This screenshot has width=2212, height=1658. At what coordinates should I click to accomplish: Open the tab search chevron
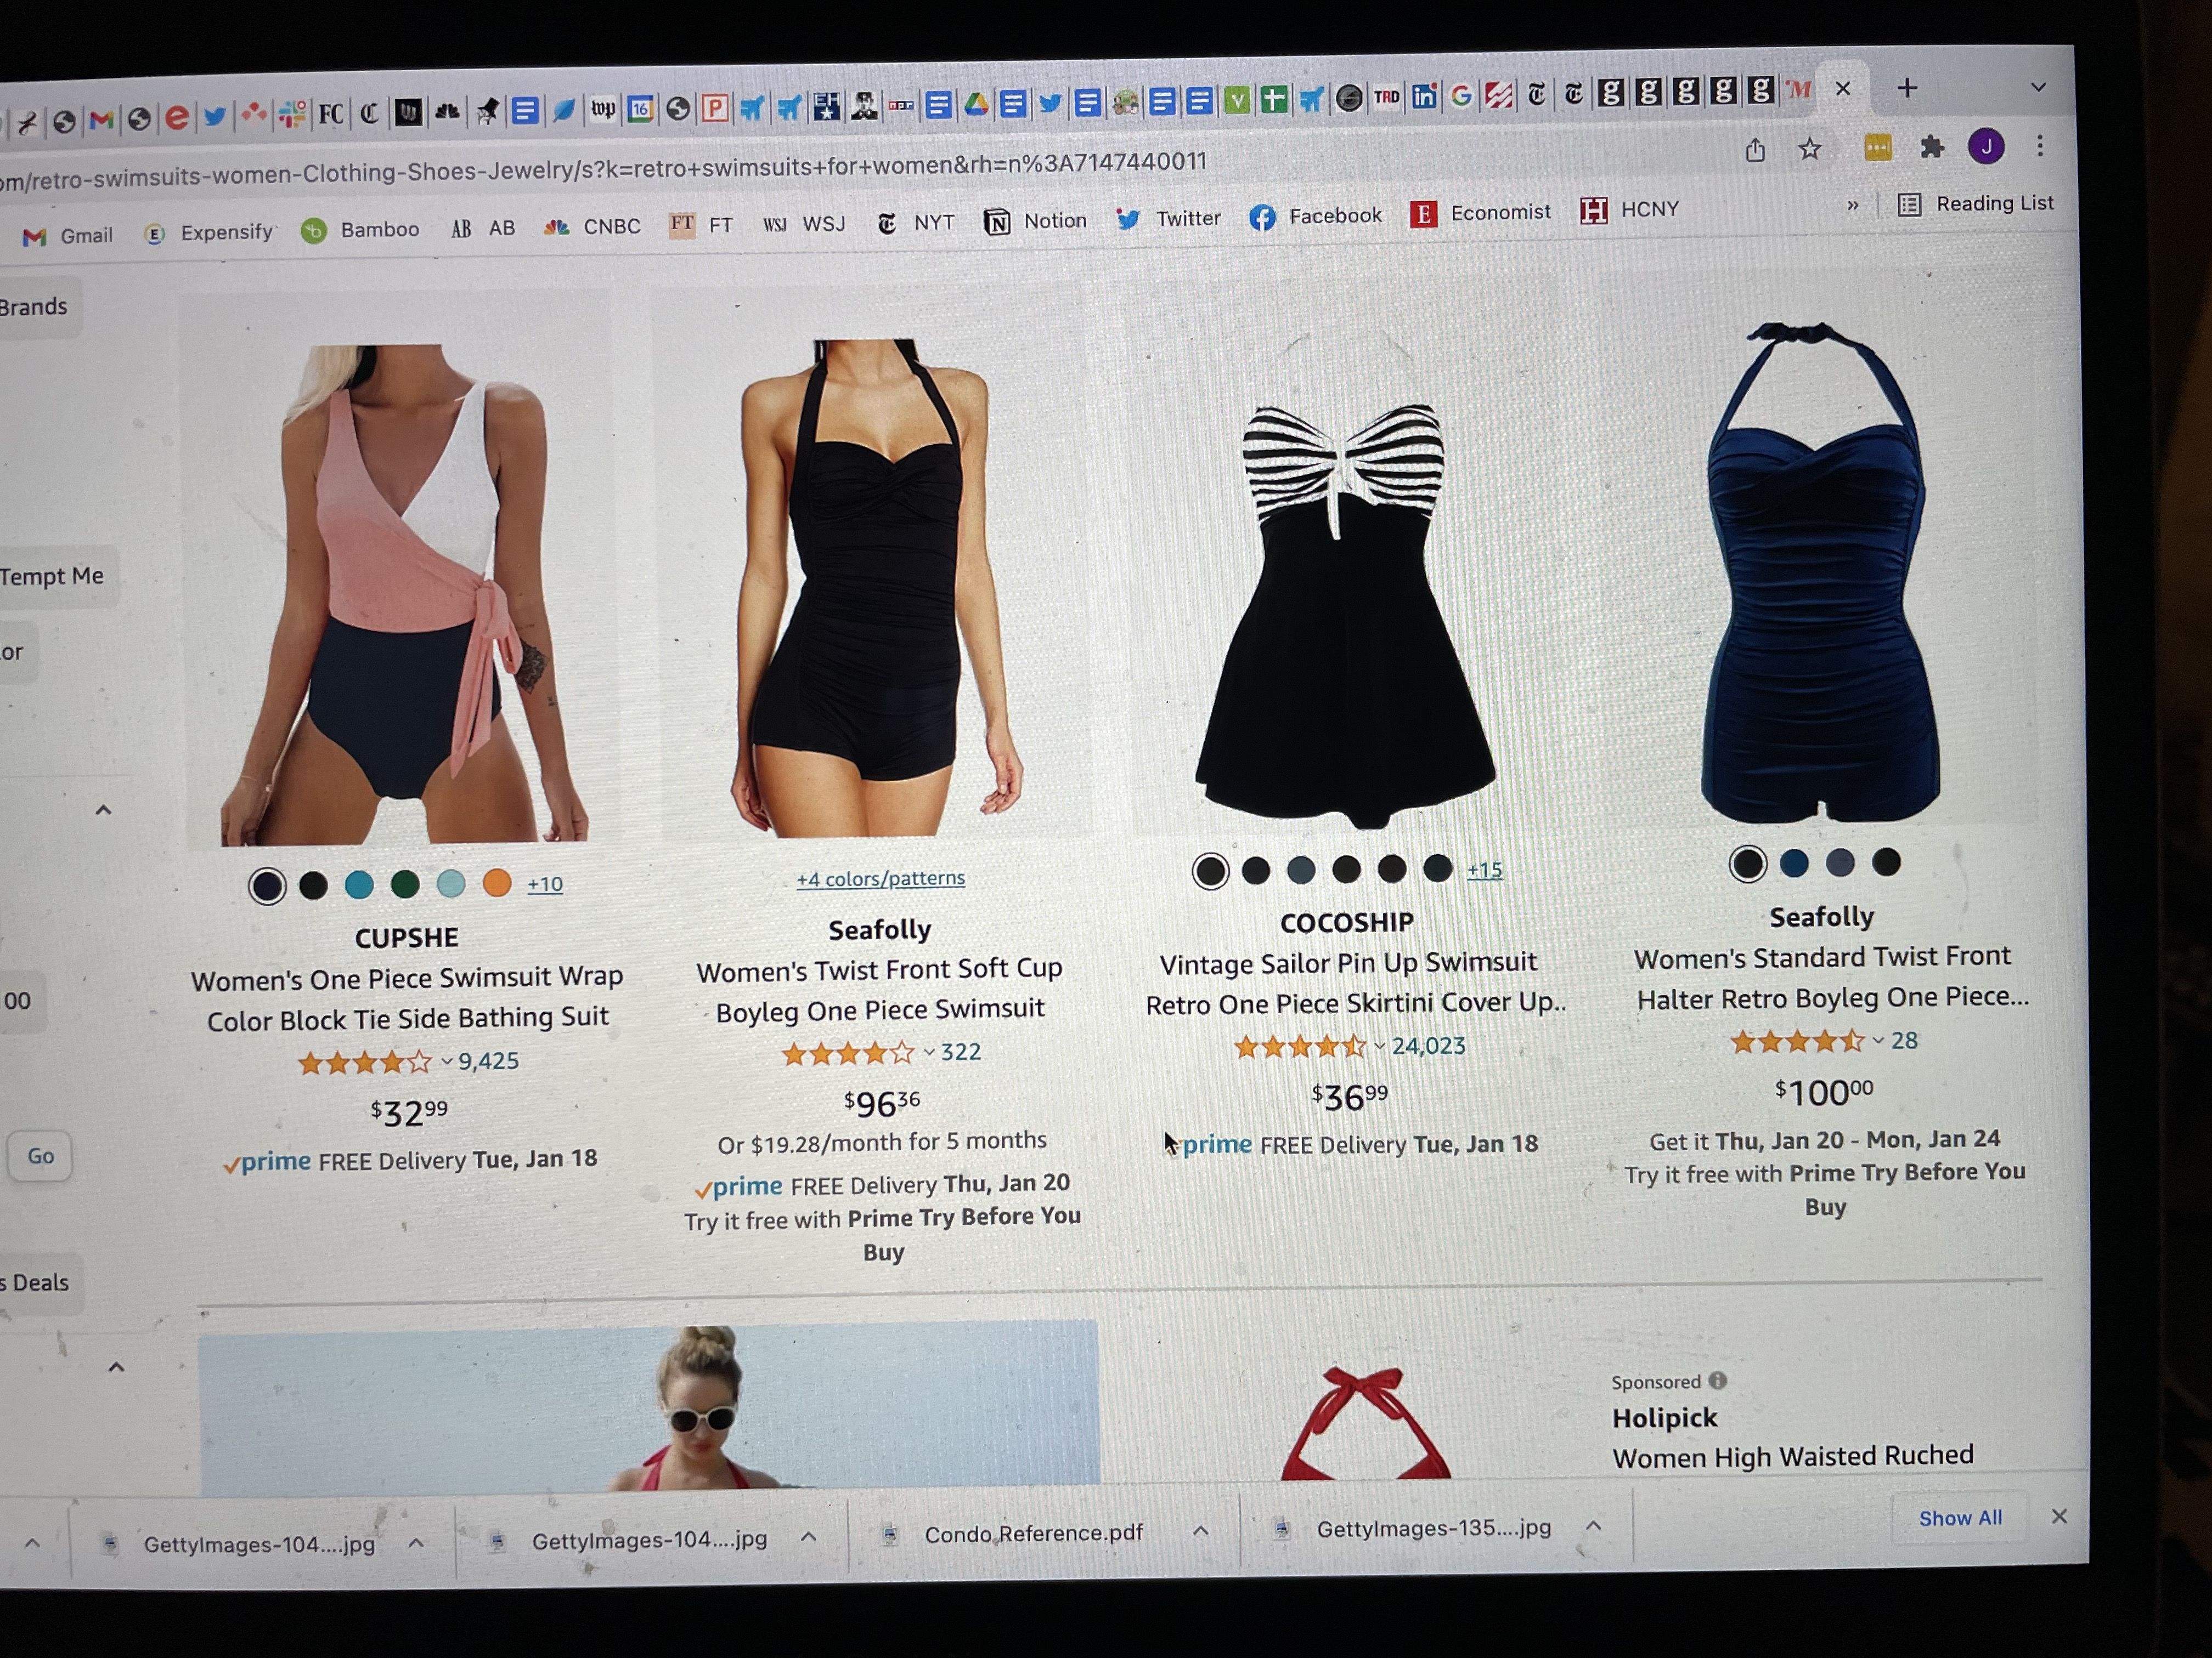[2038, 87]
